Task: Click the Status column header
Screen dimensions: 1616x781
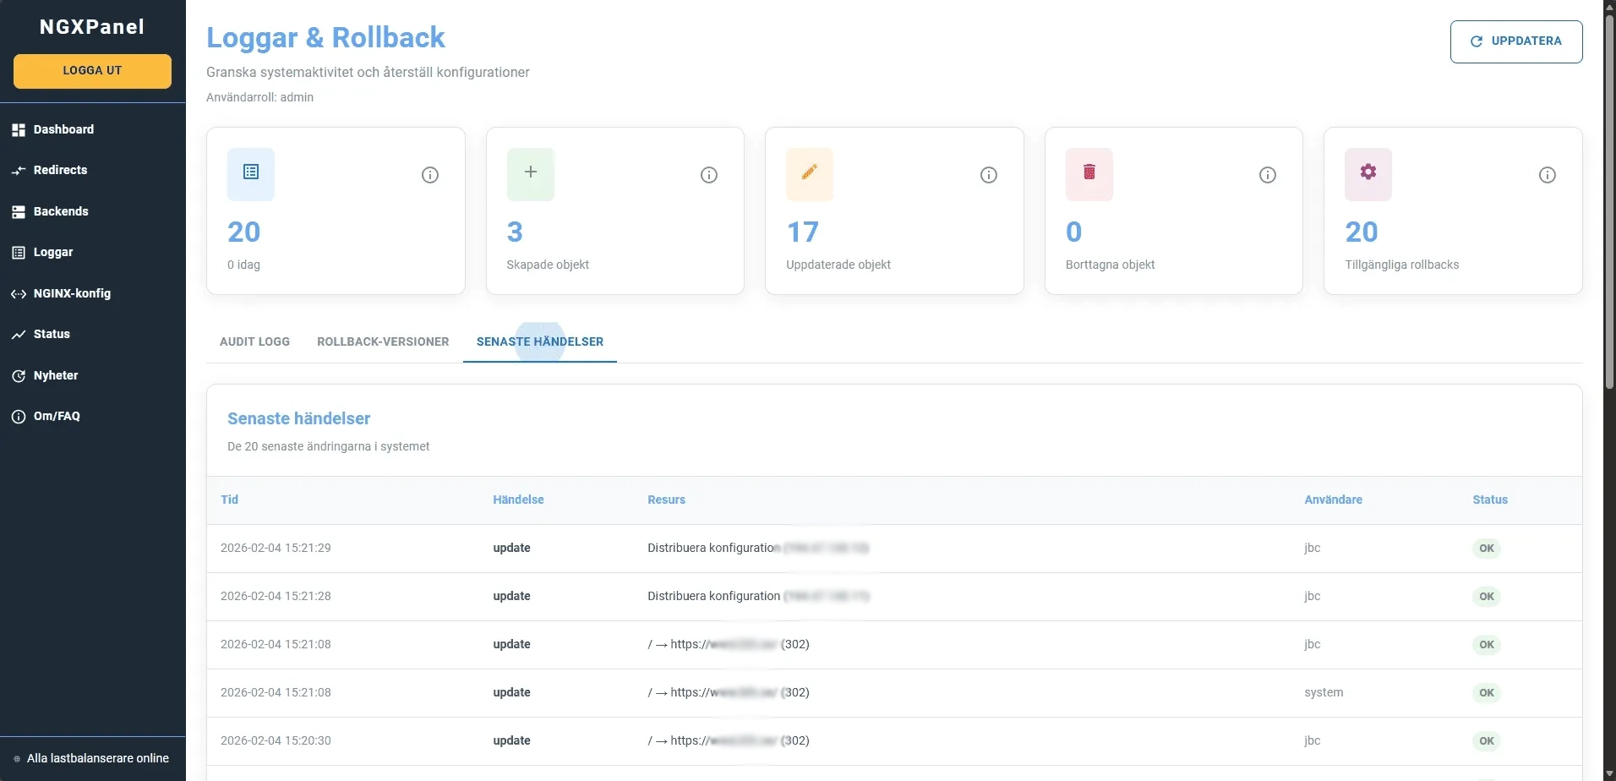Action: pyautogui.click(x=1489, y=500)
